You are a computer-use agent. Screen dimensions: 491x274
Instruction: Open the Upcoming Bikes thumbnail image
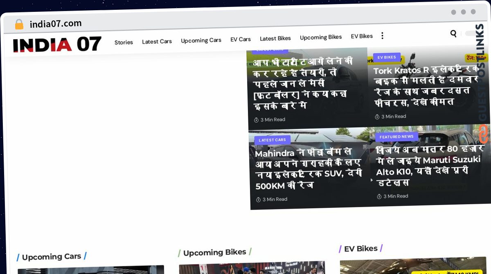tap(252, 268)
